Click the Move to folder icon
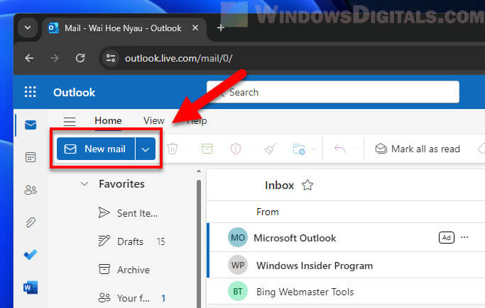Image resolution: width=485 pixels, height=308 pixels. 299,149
